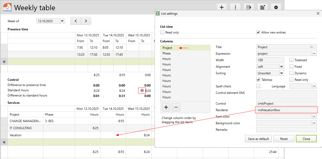The image size is (322, 159).
Task: Open the Background color picker
Action: (x=314, y=123)
